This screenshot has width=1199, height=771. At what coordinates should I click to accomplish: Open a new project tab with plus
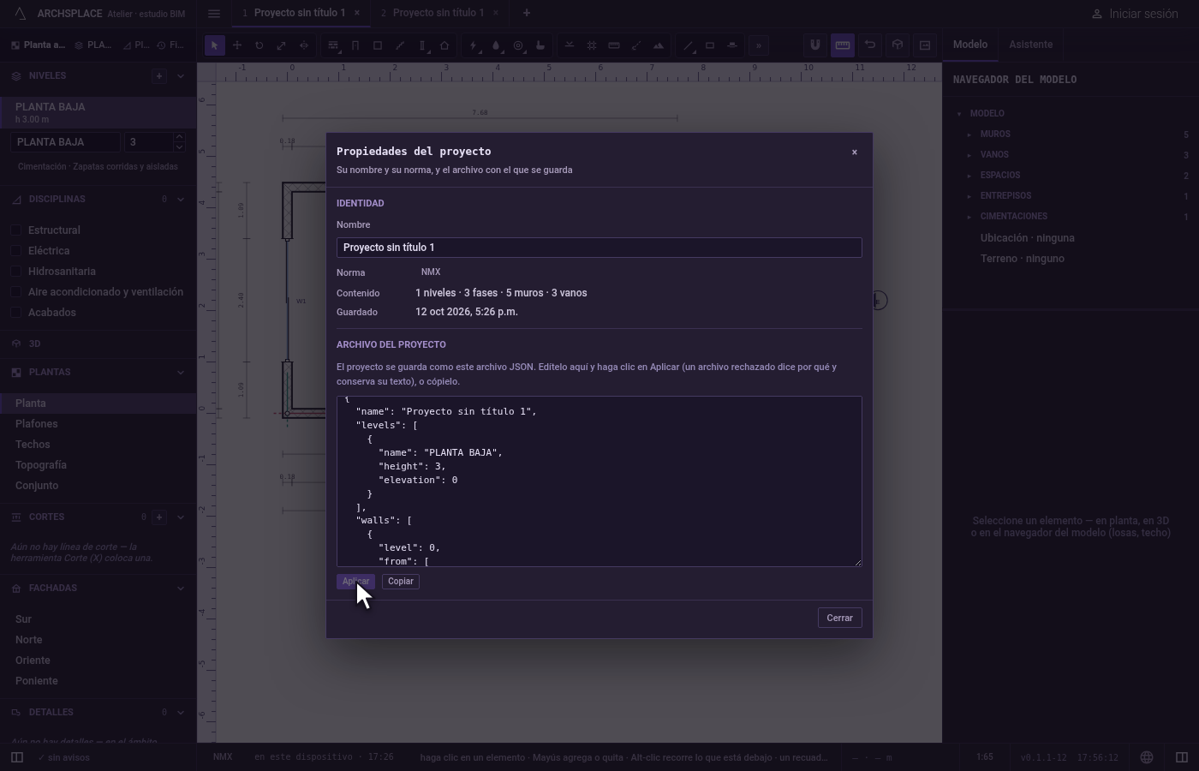click(527, 13)
